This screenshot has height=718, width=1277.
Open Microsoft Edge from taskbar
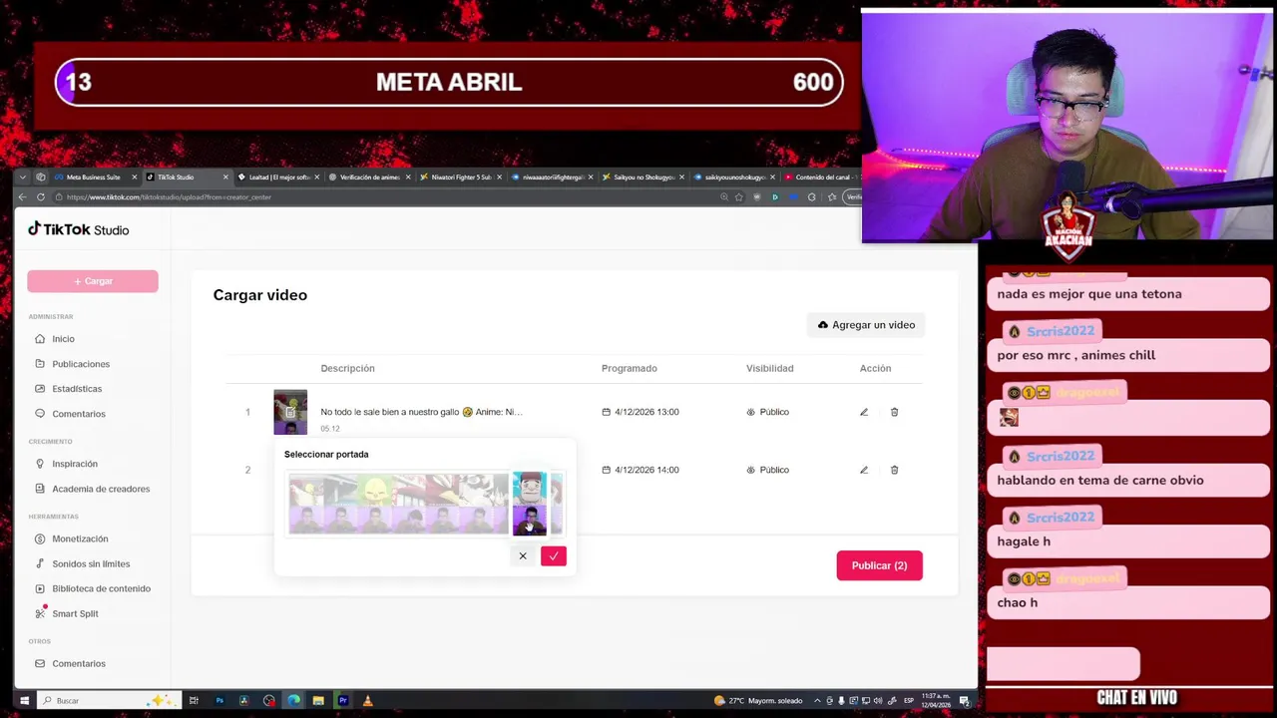click(x=293, y=701)
